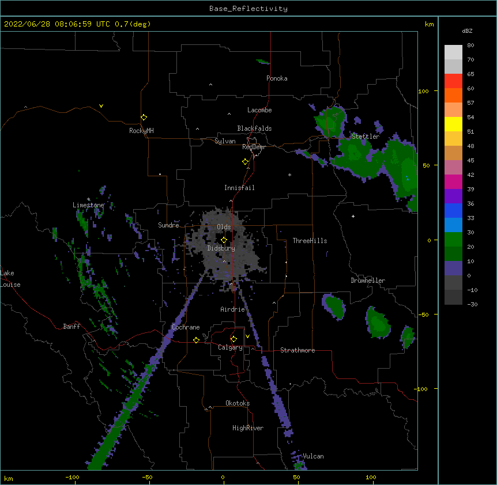Click the Airdrie label
The image size is (497, 485).
232,309
